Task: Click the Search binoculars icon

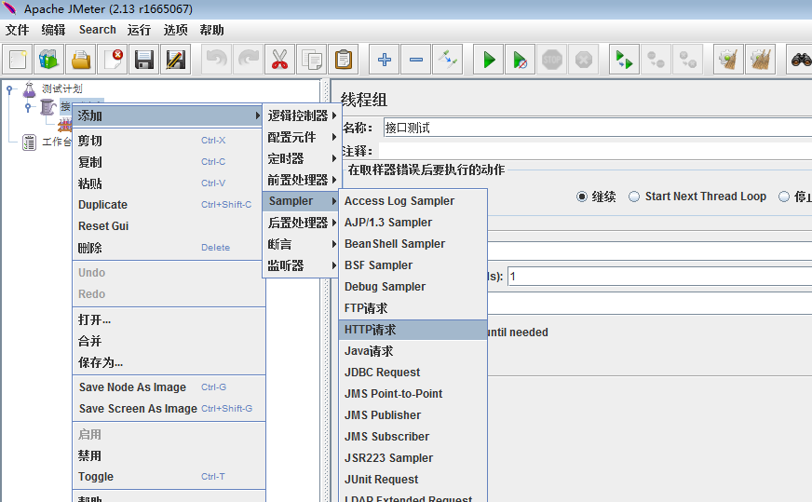Action: (800, 60)
